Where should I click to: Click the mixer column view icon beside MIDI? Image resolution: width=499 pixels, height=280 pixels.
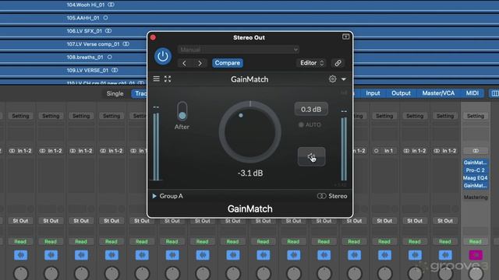[495, 93]
